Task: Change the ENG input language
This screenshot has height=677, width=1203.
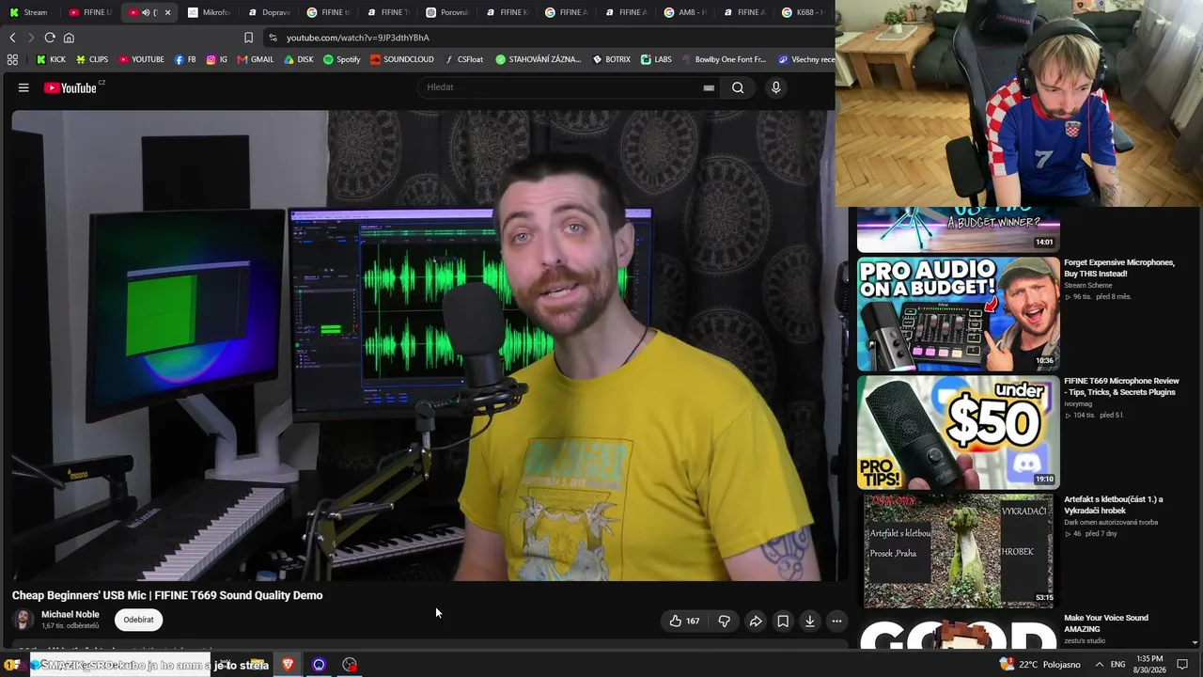Action: pyautogui.click(x=1117, y=665)
